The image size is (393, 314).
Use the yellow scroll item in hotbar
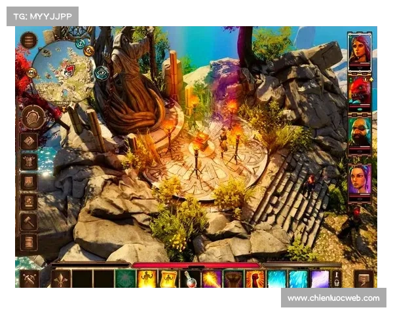(x=169, y=279)
